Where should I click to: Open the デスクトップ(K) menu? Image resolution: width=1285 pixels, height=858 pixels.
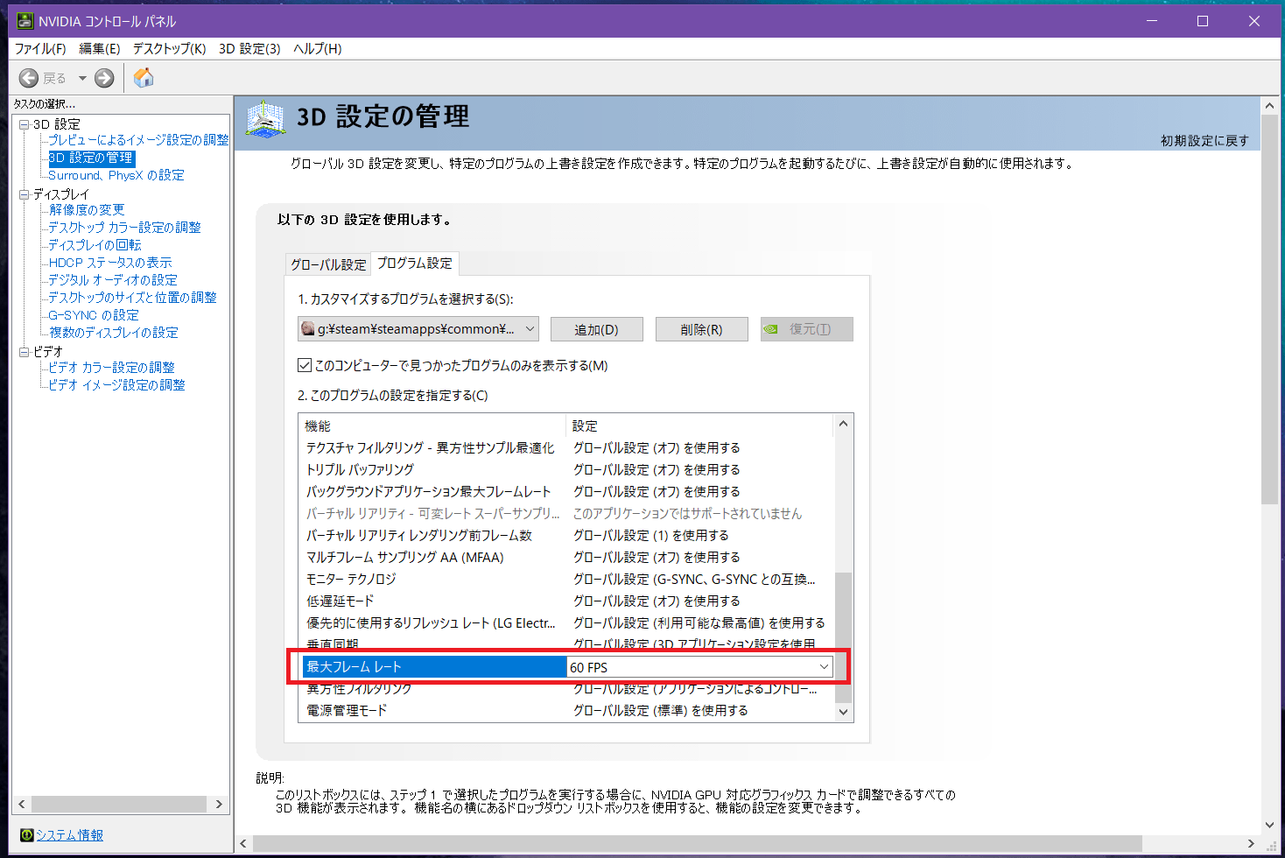pyautogui.click(x=169, y=48)
